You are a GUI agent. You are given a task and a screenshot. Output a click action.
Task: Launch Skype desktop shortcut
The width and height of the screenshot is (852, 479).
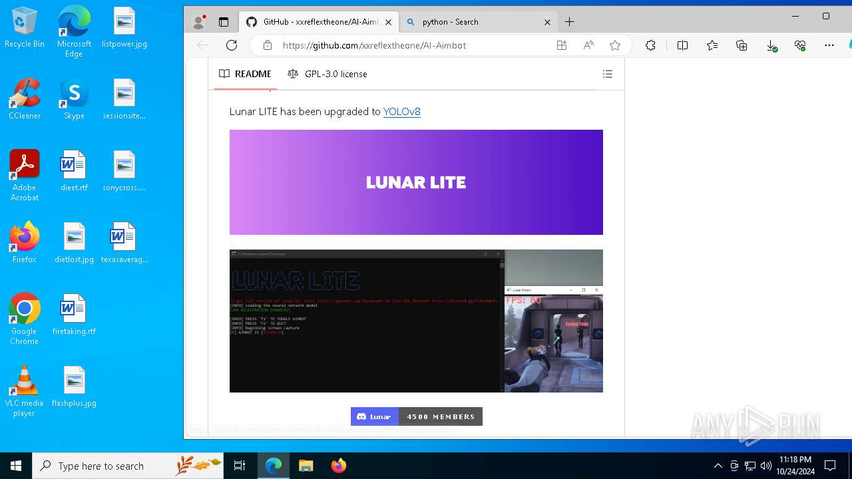tap(74, 100)
